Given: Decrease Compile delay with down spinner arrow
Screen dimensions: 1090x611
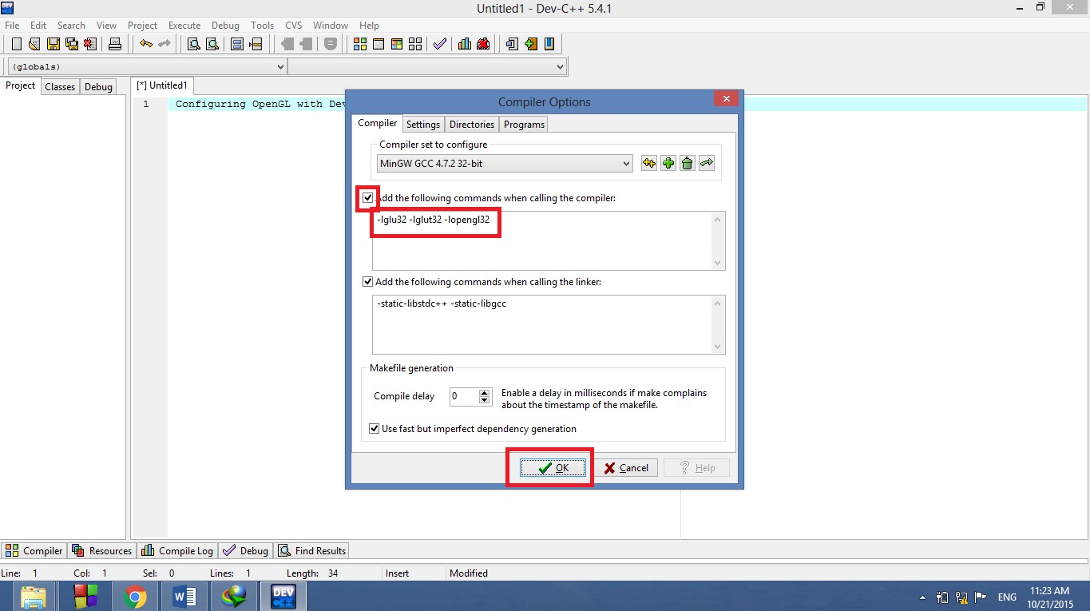Looking at the screenshot, I should point(485,400).
